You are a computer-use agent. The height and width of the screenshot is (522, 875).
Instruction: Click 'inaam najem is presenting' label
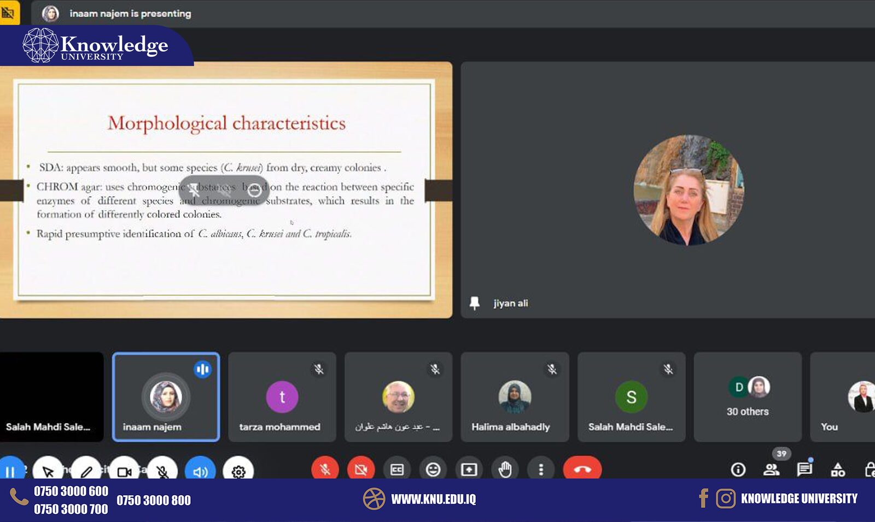(x=130, y=14)
